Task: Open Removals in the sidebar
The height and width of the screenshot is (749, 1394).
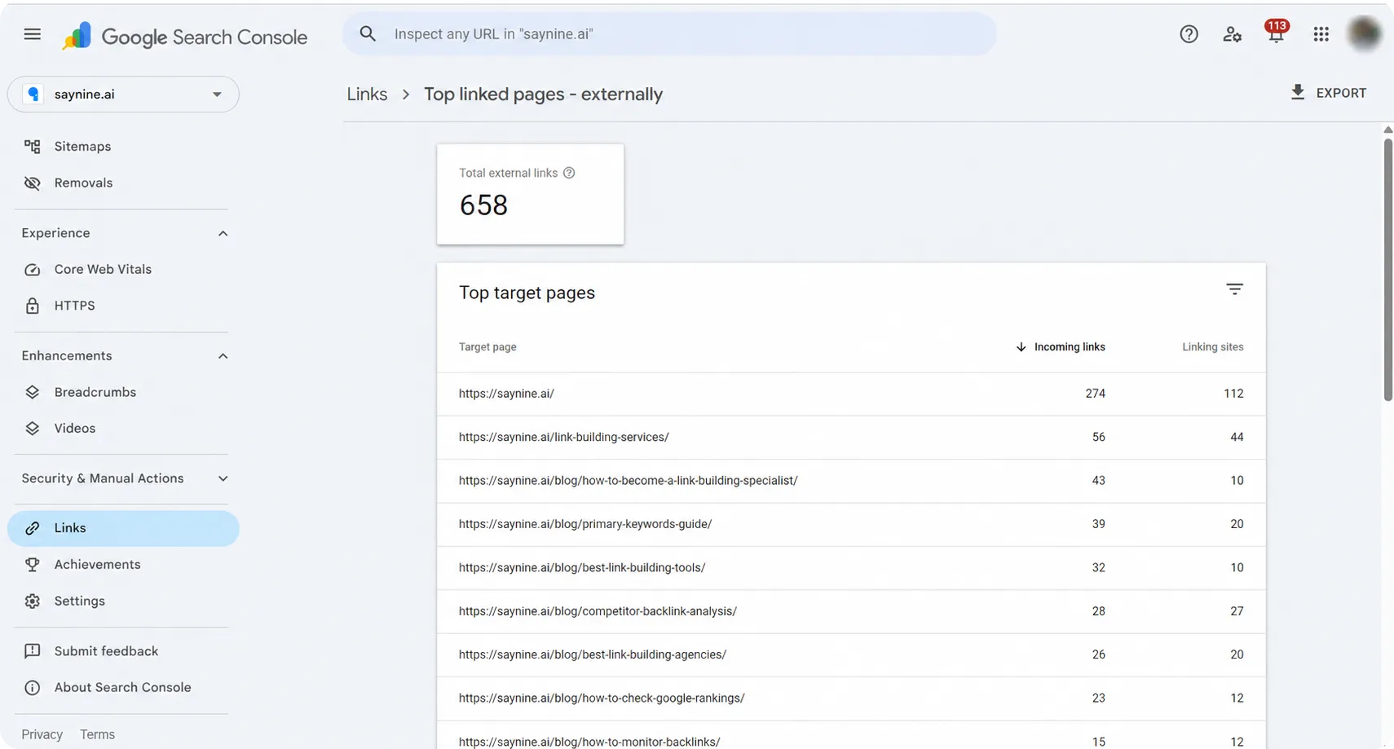Action: pos(123,183)
